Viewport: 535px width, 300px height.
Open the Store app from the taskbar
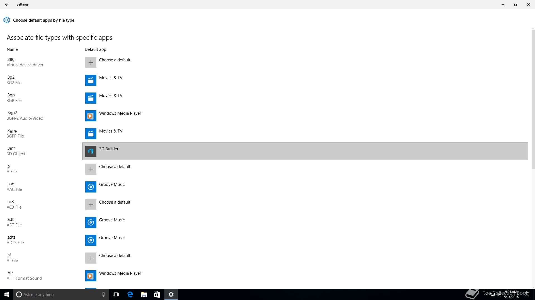pyautogui.click(x=157, y=294)
